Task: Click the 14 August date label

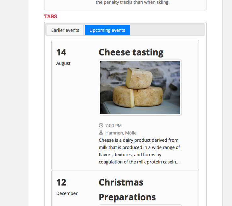Action: pos(63,57)
